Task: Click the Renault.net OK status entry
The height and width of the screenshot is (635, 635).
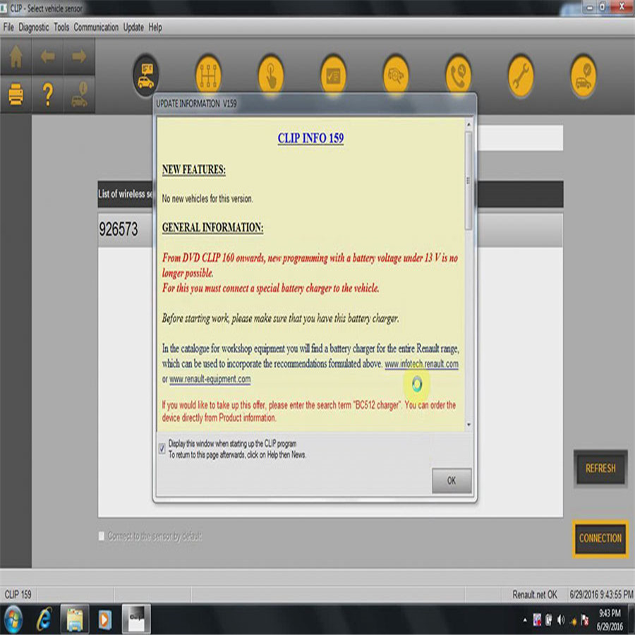Action: (535, 595)
